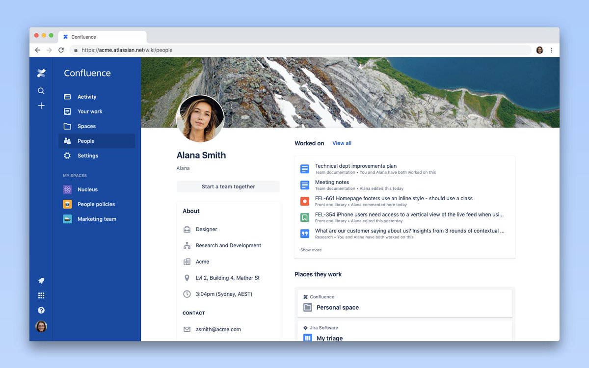
Task: Click the email envelope icon
Action: [187, 329]
